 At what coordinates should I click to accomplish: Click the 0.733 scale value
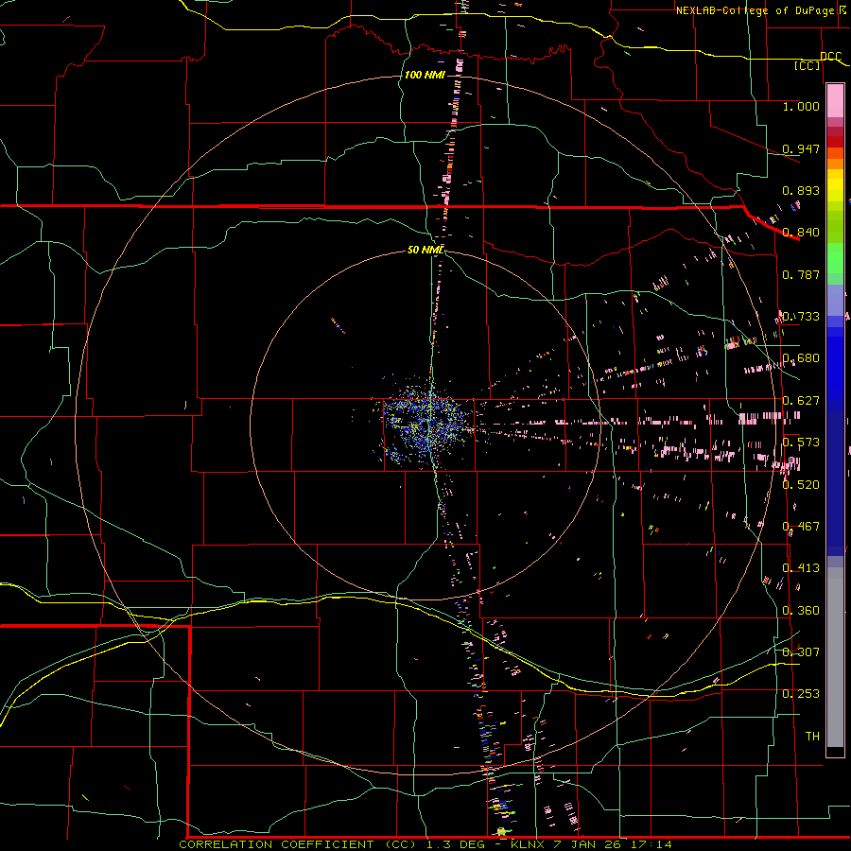[x=801, y=317]
